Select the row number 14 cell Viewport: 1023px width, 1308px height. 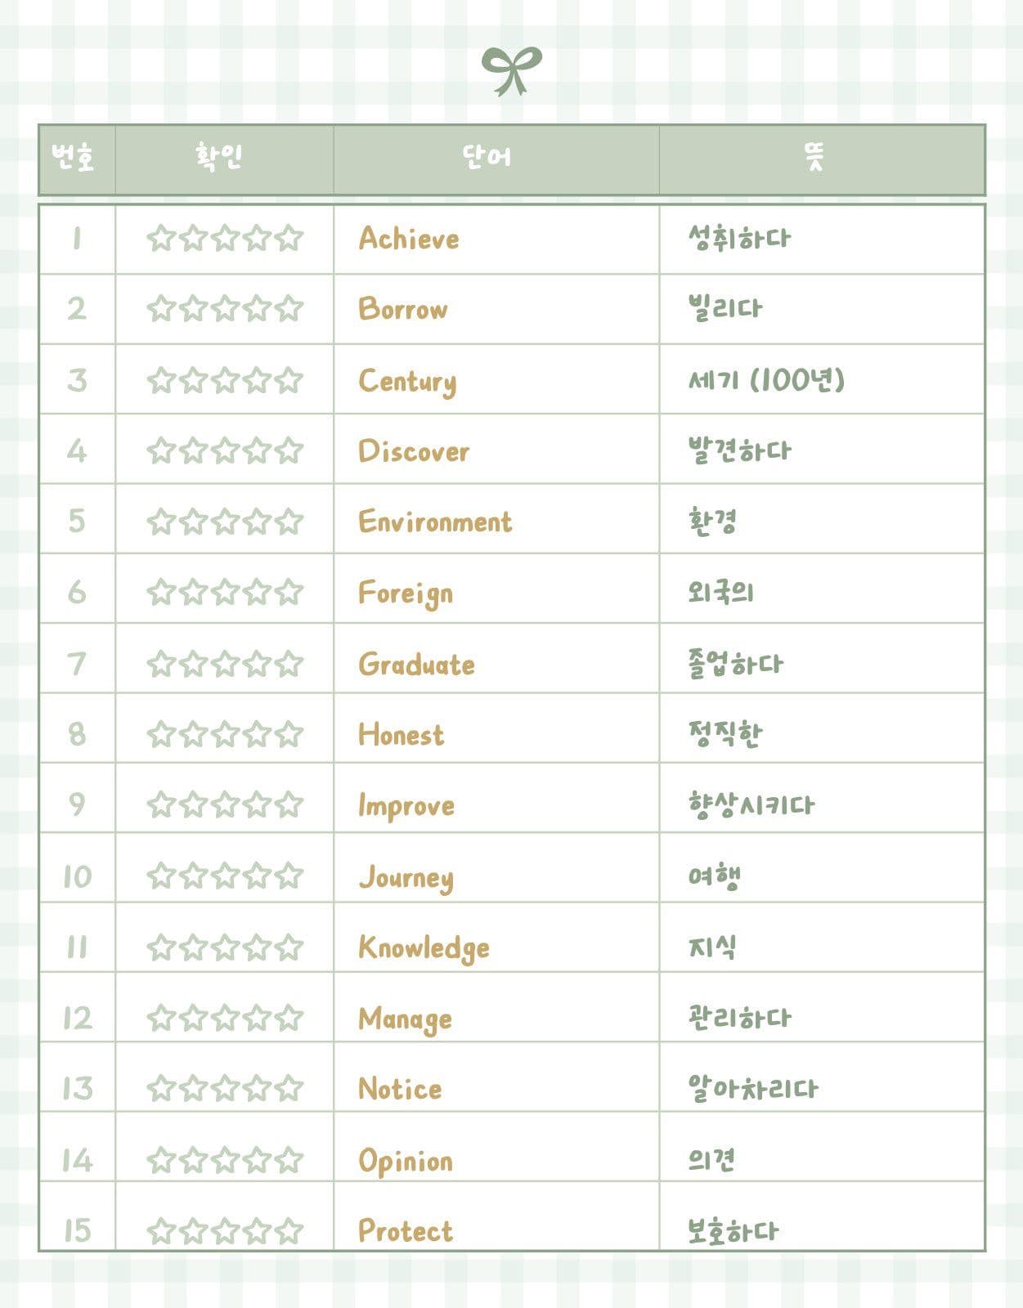77,1159
